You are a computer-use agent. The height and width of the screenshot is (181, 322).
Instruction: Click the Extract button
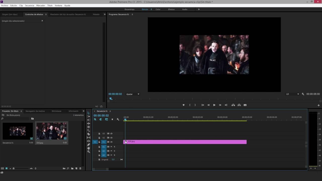(239, 105)
